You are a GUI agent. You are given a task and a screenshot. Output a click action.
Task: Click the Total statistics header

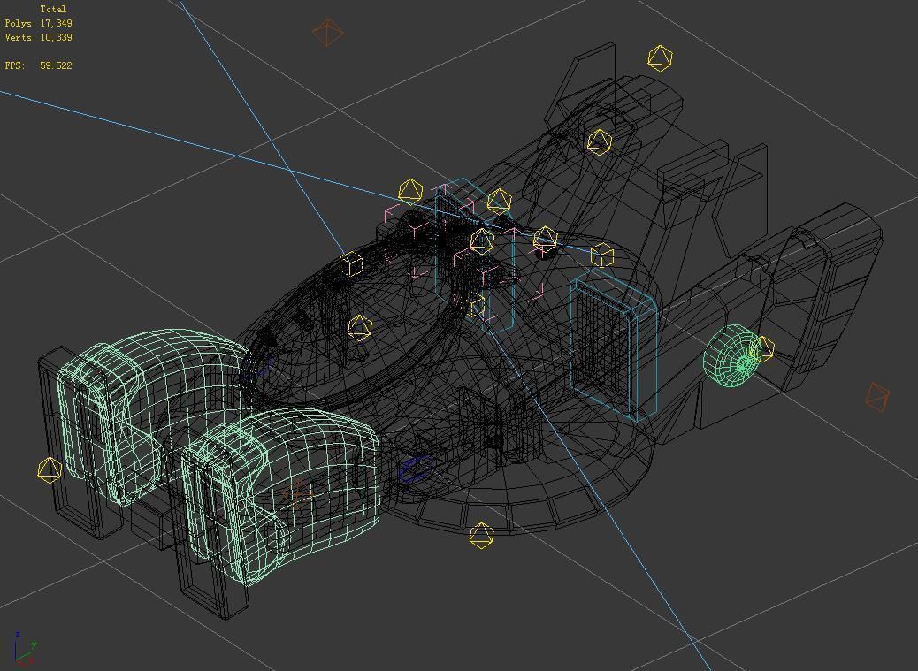tap(53, 10)
